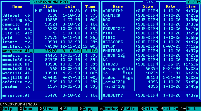The width and height of the screenshot is (201, 111).
Task: Click the Mkdir function key button
Action: coord(129,109)
